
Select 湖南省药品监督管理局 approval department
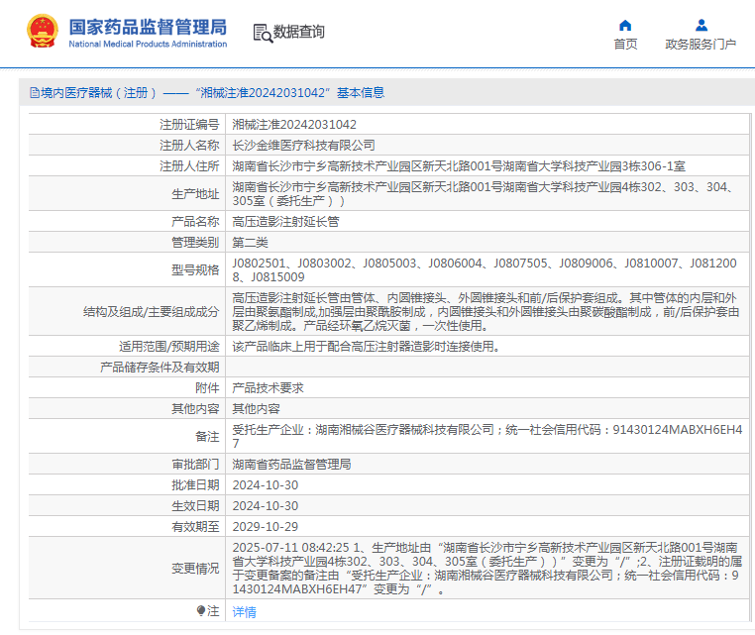click(x=291, y=464)
